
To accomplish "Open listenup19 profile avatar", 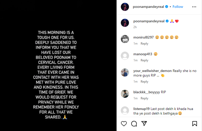I will click(x=125, y=111).
